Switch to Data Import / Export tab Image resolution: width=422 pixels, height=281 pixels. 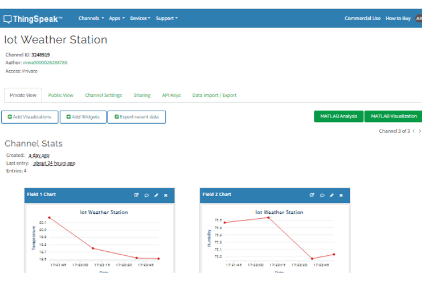pos(214,95)
